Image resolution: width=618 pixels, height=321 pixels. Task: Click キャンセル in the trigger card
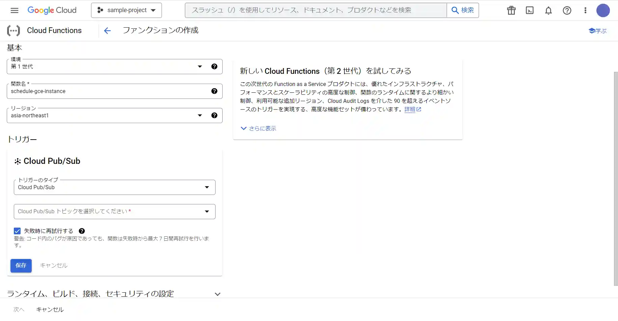tap(54, 266)
